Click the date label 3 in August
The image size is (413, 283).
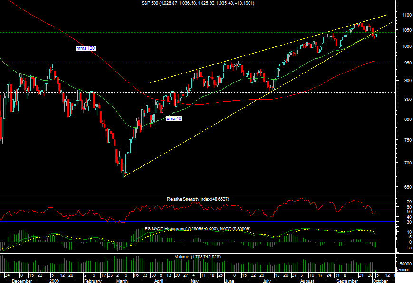click(302, 275)
